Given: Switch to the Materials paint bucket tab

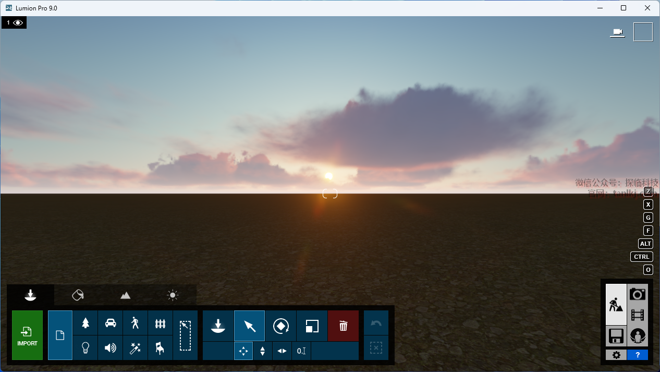Looking at the screenshot, I should pos(78,295).
